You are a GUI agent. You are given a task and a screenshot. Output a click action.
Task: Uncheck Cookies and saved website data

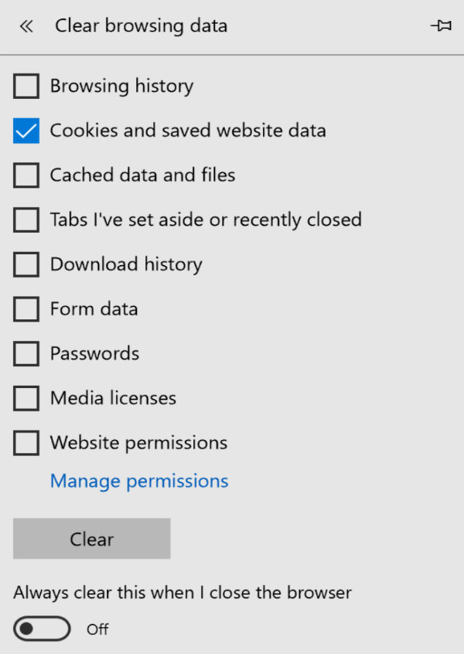pyautogui.click(x=26, y=131)
